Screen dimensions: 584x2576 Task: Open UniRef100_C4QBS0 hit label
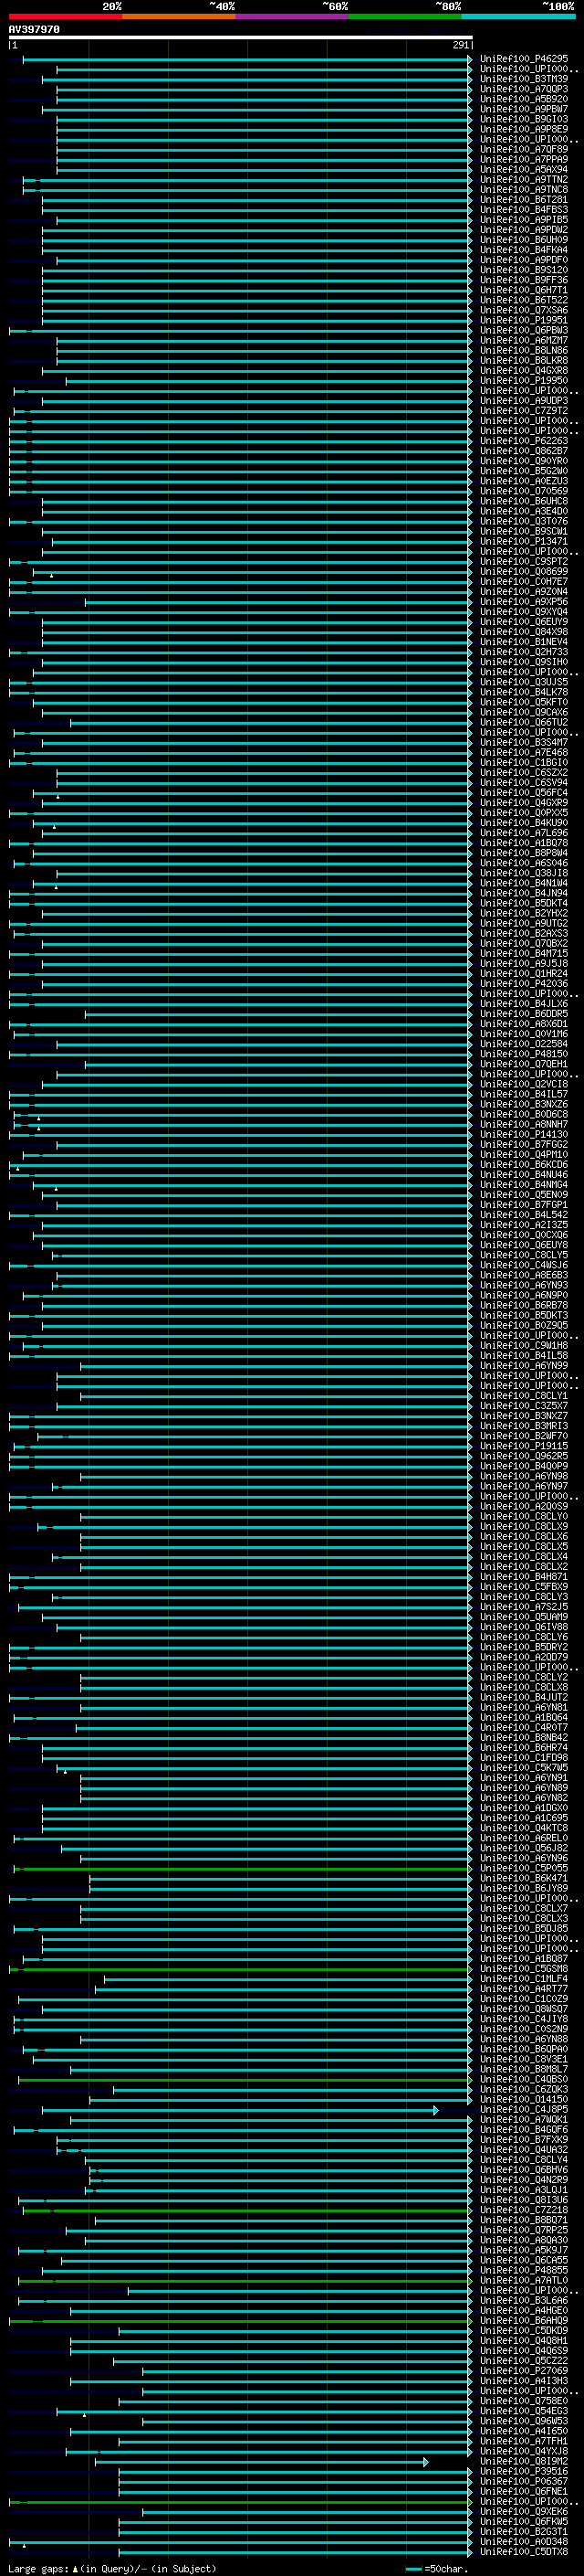(523, 2079)
